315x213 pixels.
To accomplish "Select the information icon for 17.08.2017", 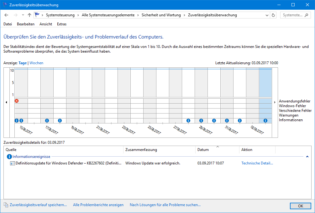I will 47,121.
